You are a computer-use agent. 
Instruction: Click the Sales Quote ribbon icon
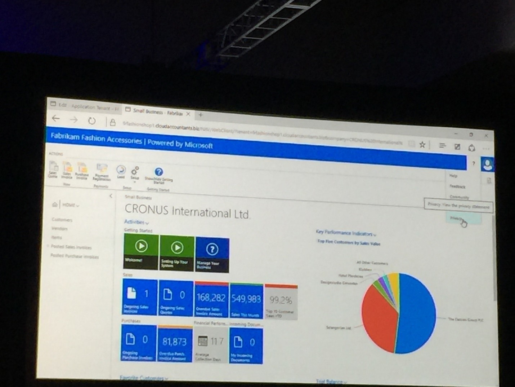click(53, 168)
